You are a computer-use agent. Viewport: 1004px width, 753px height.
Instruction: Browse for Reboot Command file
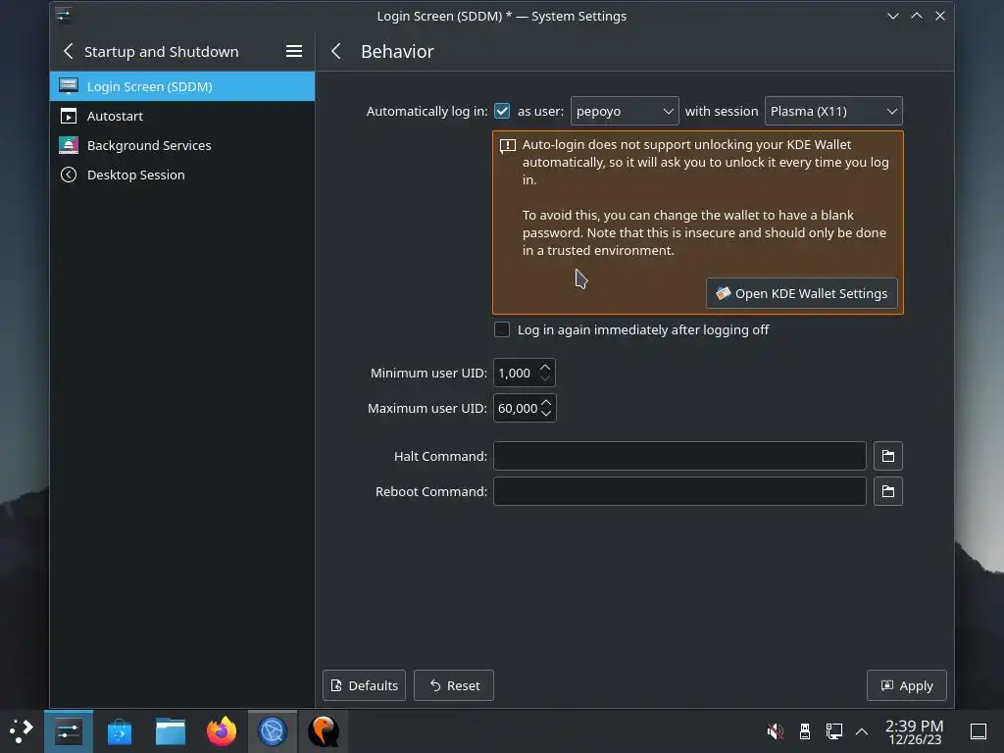coord(887,491)
